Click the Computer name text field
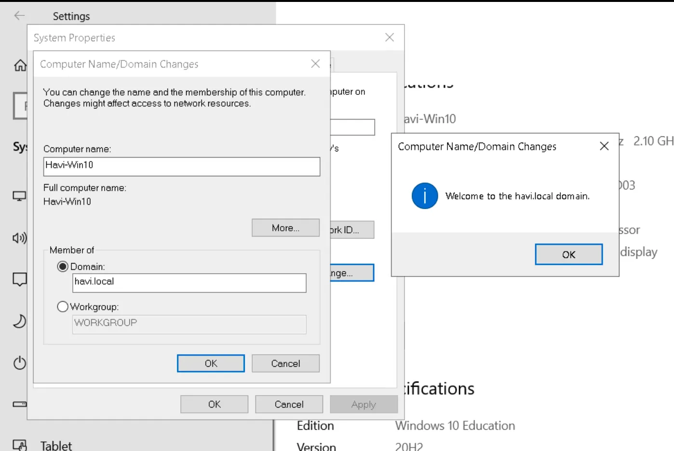 click(181, 167)
